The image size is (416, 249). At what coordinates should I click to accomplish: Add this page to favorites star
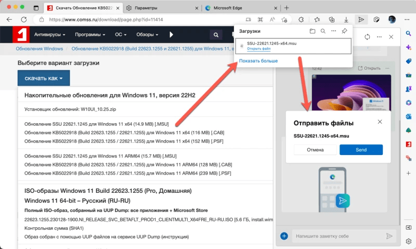point(284,20)
